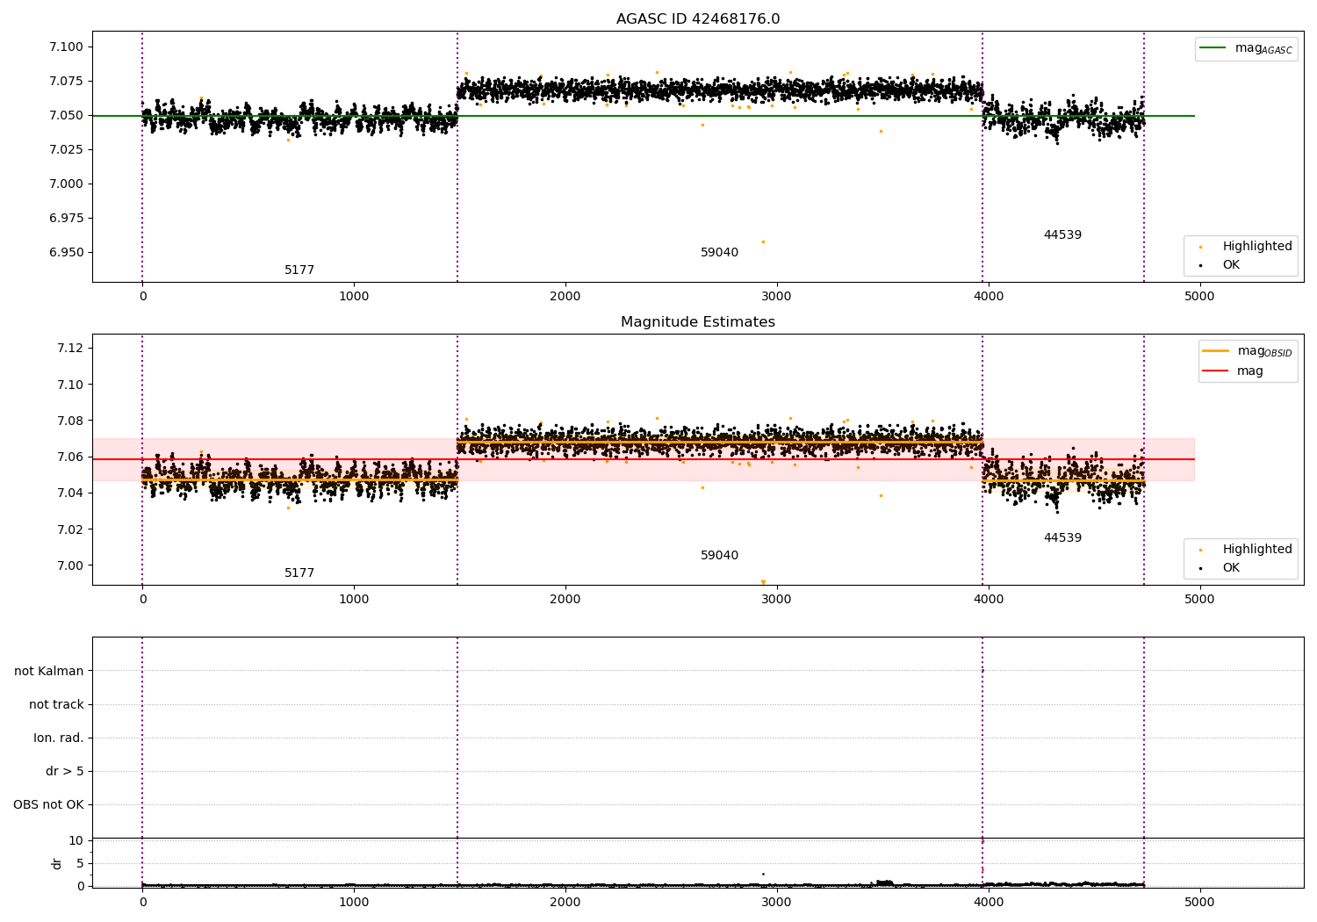
Task: Click the 7.08 y-axis tick label
Action: pyautogui.click(x=70, y=421)
